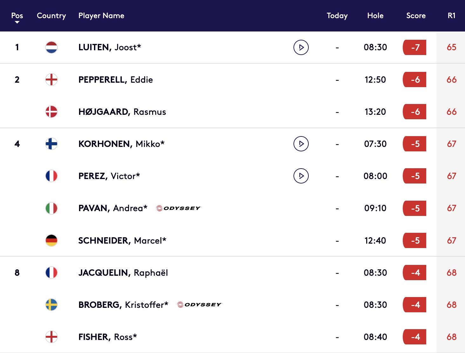The image size is (465, 353).
Task: Play Joost Luiten's video highlights
Action: click(x=301, y=47)
